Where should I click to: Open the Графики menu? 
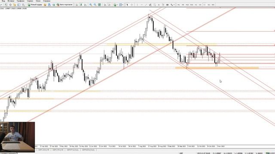click(x=21, y=1)
